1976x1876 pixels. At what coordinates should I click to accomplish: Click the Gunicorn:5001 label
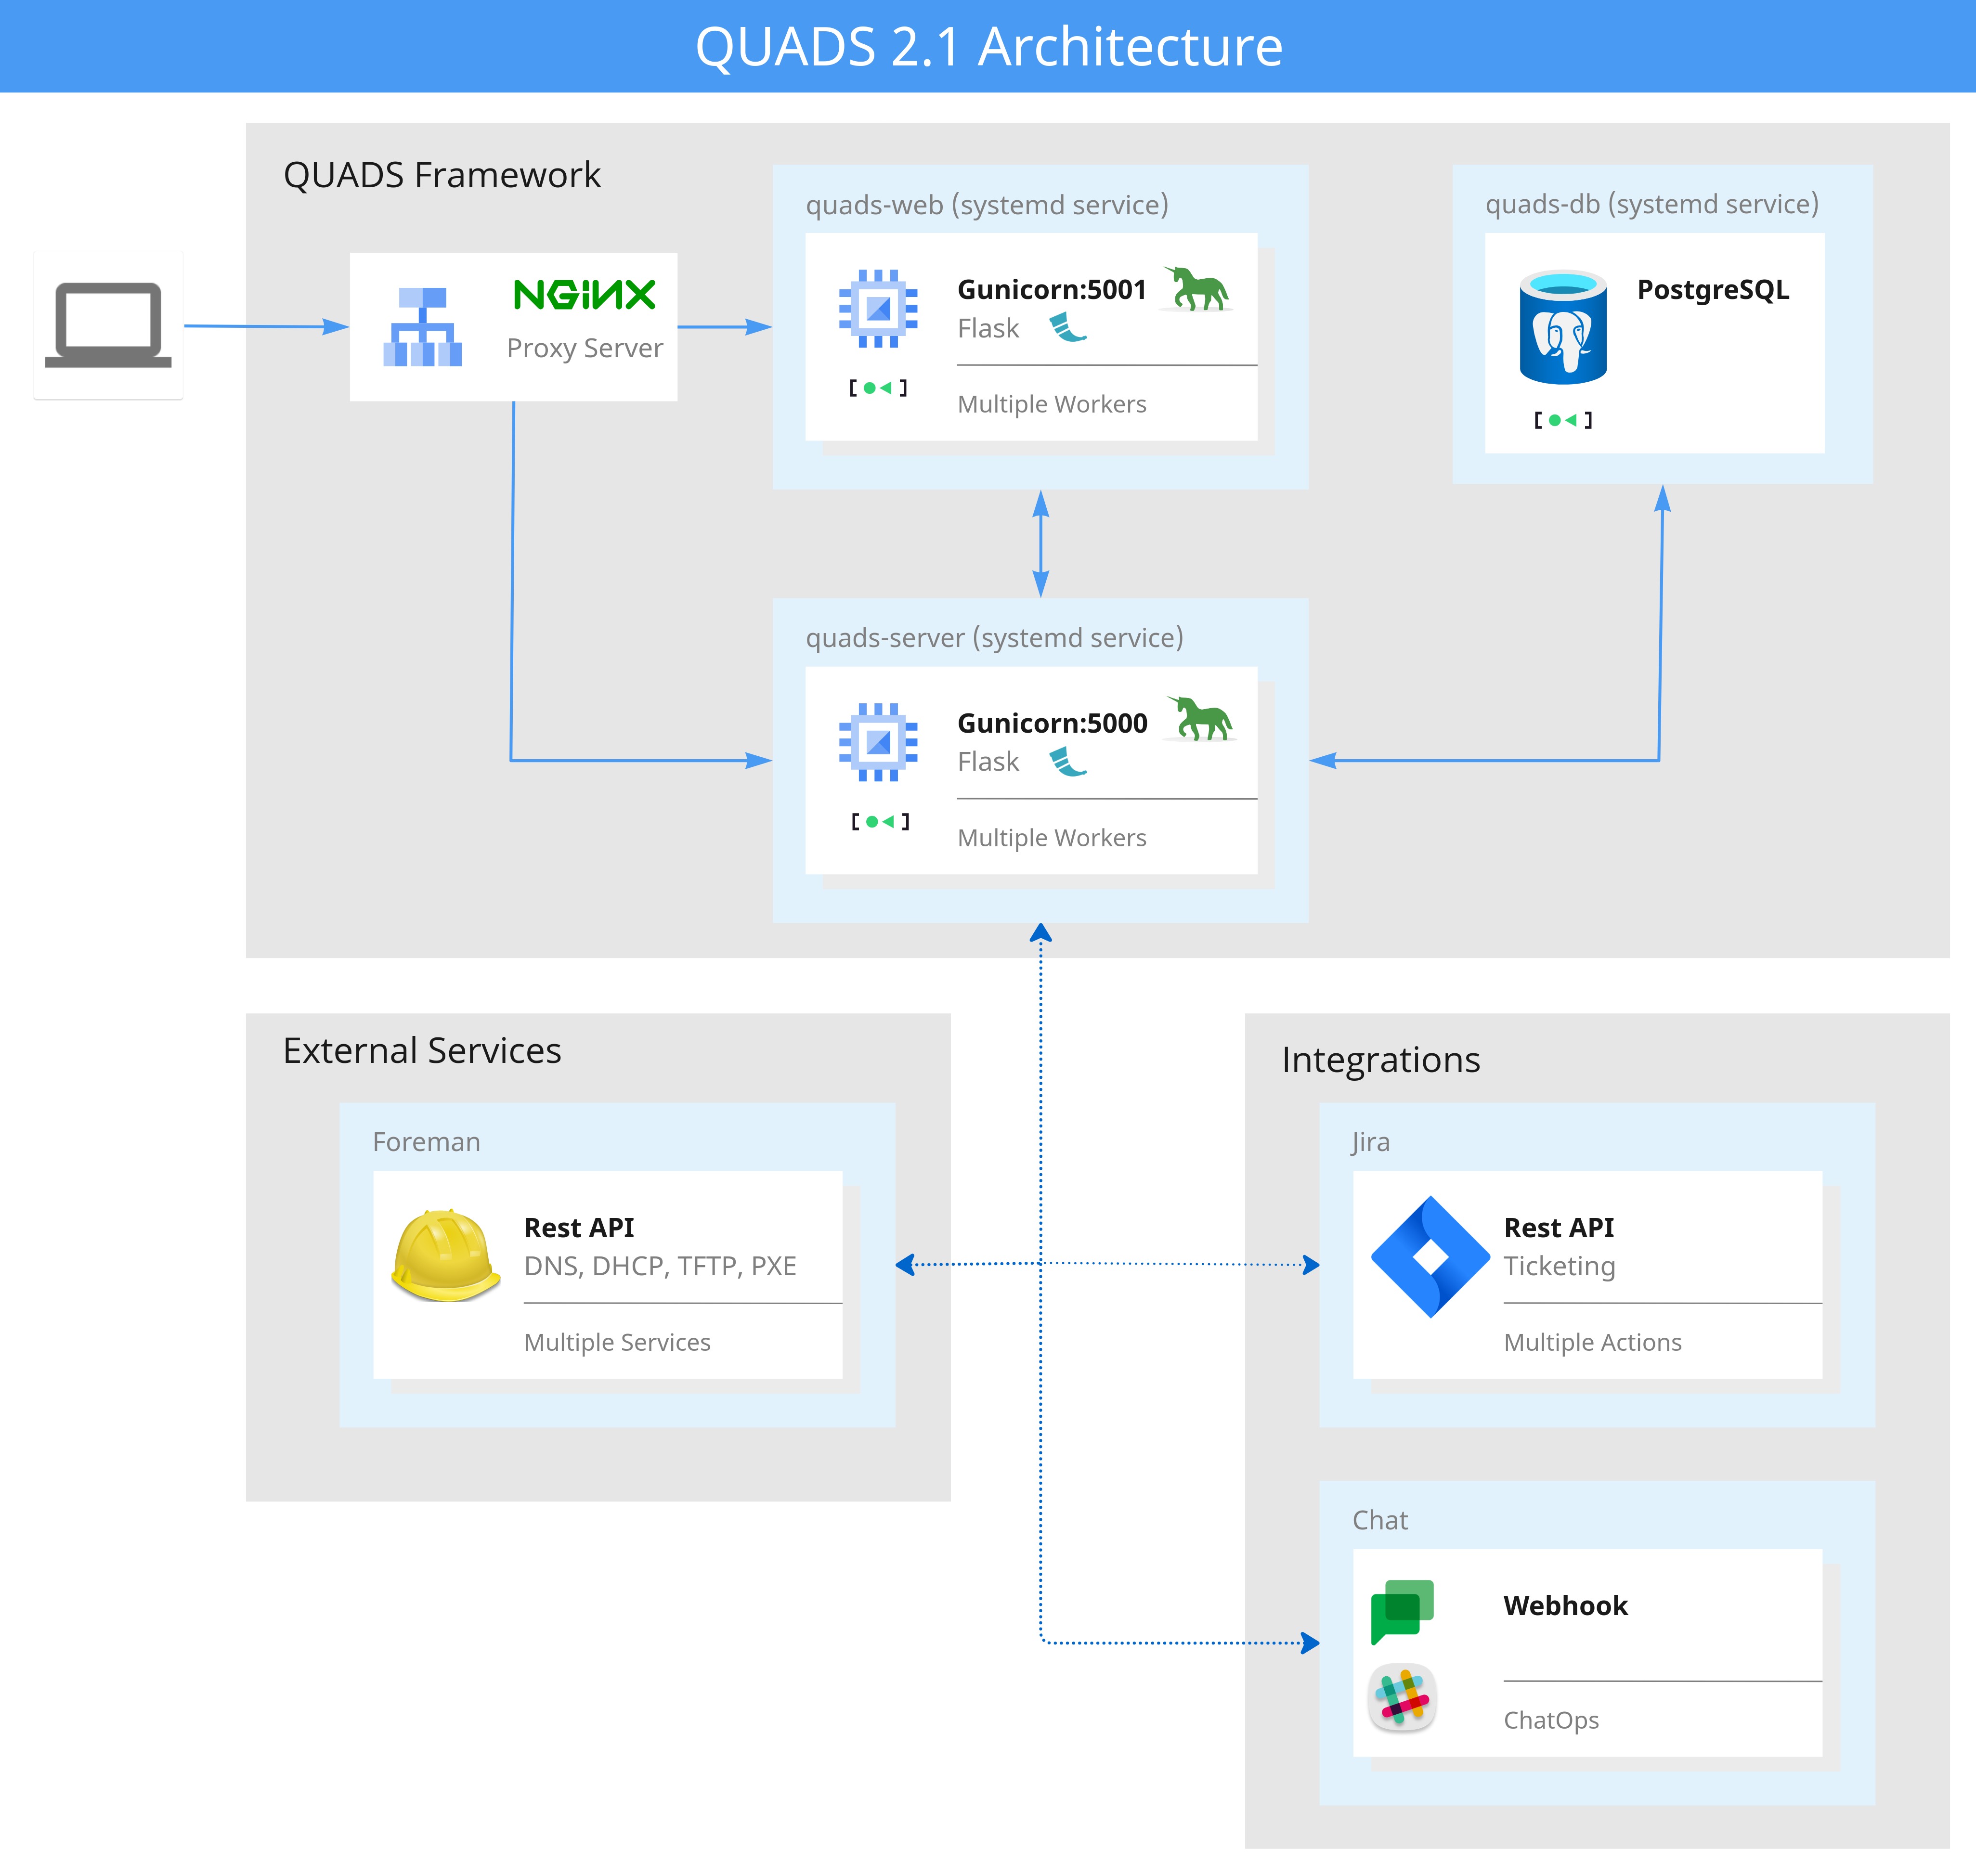coord(1051,290)
